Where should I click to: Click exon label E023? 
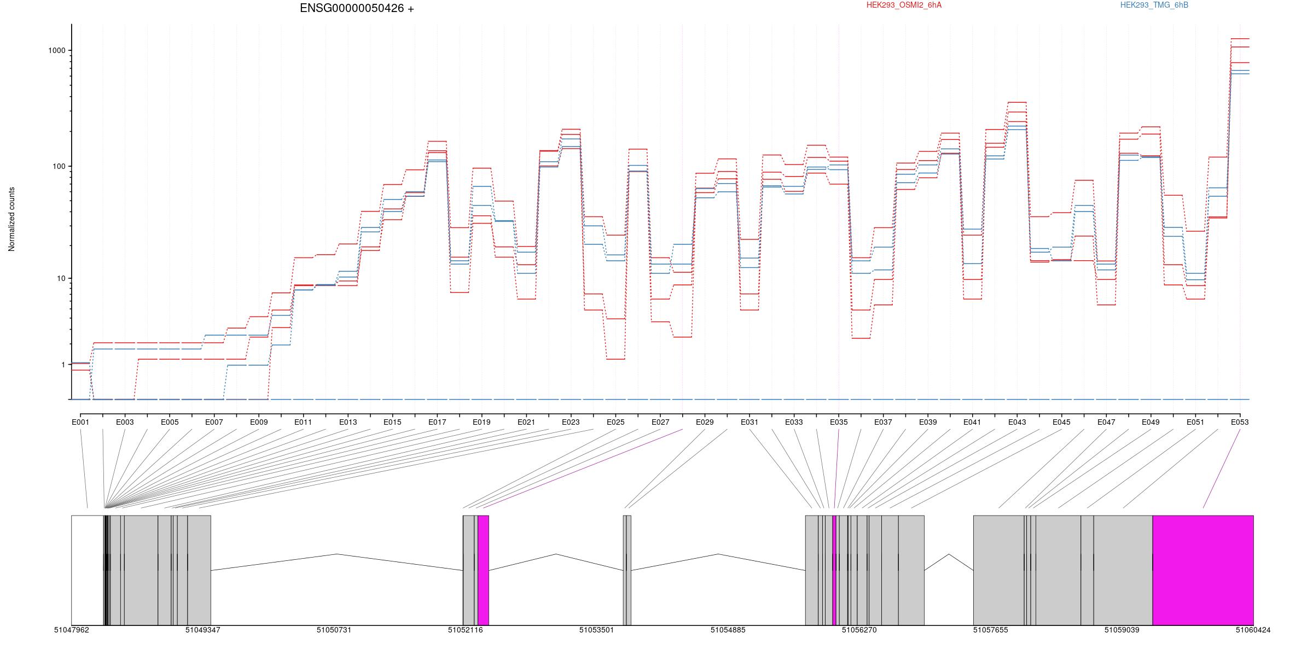click(x=571, y=422)
